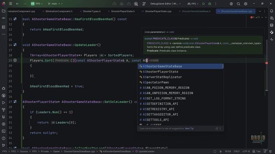
Task: Click ShooterGameStateBase.cpp breadcrumb in status bar
Action: 79,151
